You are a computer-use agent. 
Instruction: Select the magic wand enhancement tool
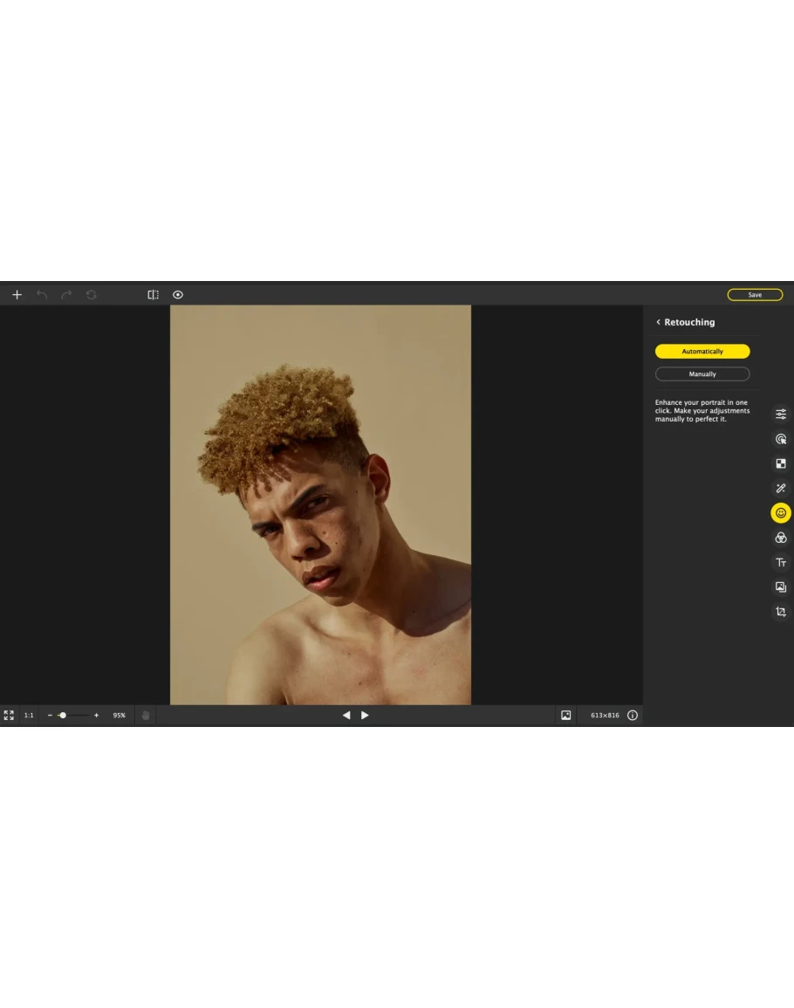pyautogui.click(x=781, y=489)
